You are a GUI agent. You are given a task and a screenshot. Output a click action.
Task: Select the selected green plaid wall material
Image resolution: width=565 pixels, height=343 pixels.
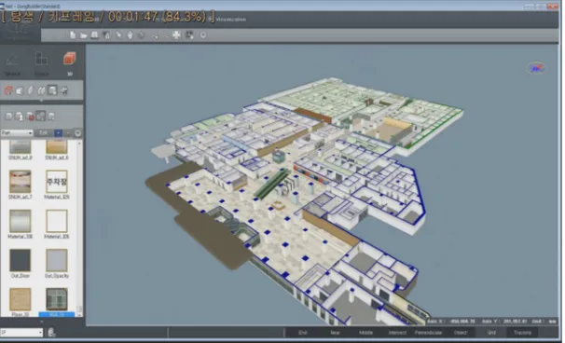57,299
